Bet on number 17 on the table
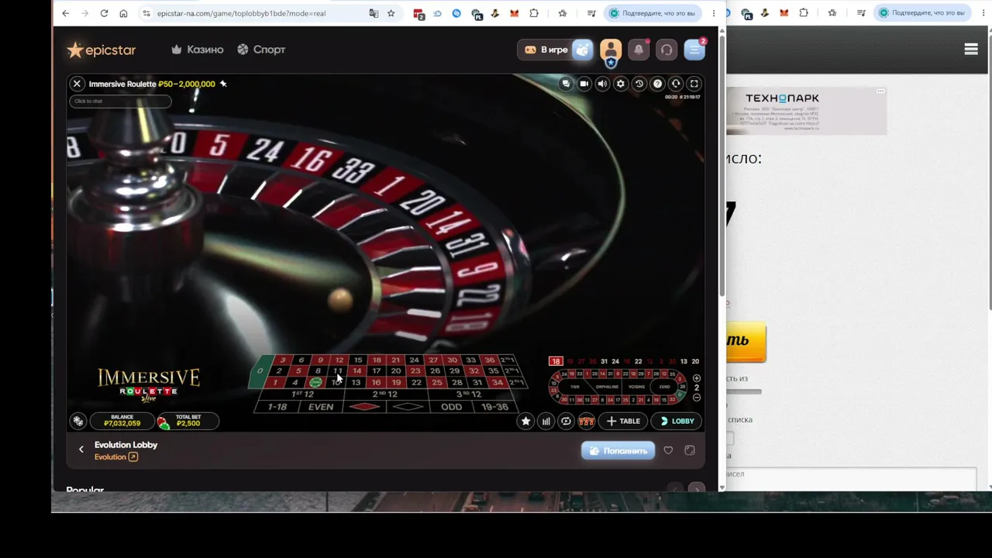Viewport: 992px width, 558px height. point(376,370)
